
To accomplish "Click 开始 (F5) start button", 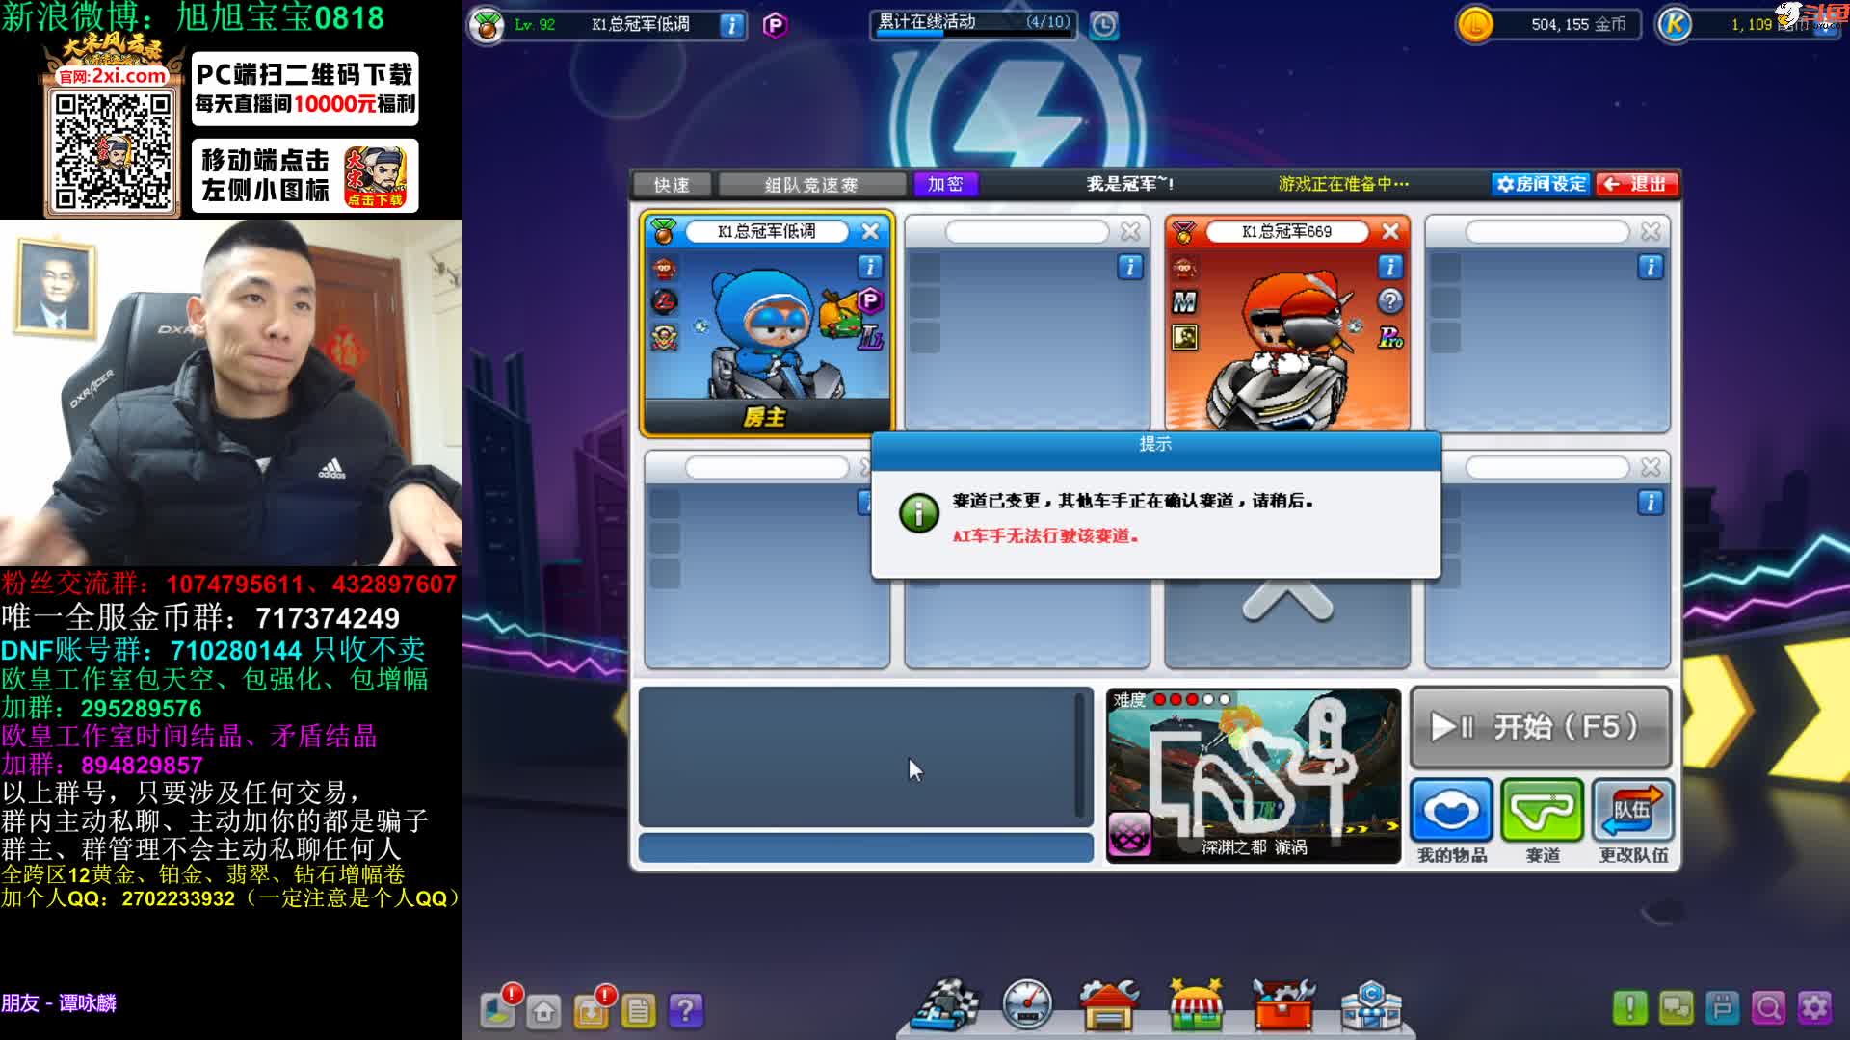I will click(x=1541, y=726).
